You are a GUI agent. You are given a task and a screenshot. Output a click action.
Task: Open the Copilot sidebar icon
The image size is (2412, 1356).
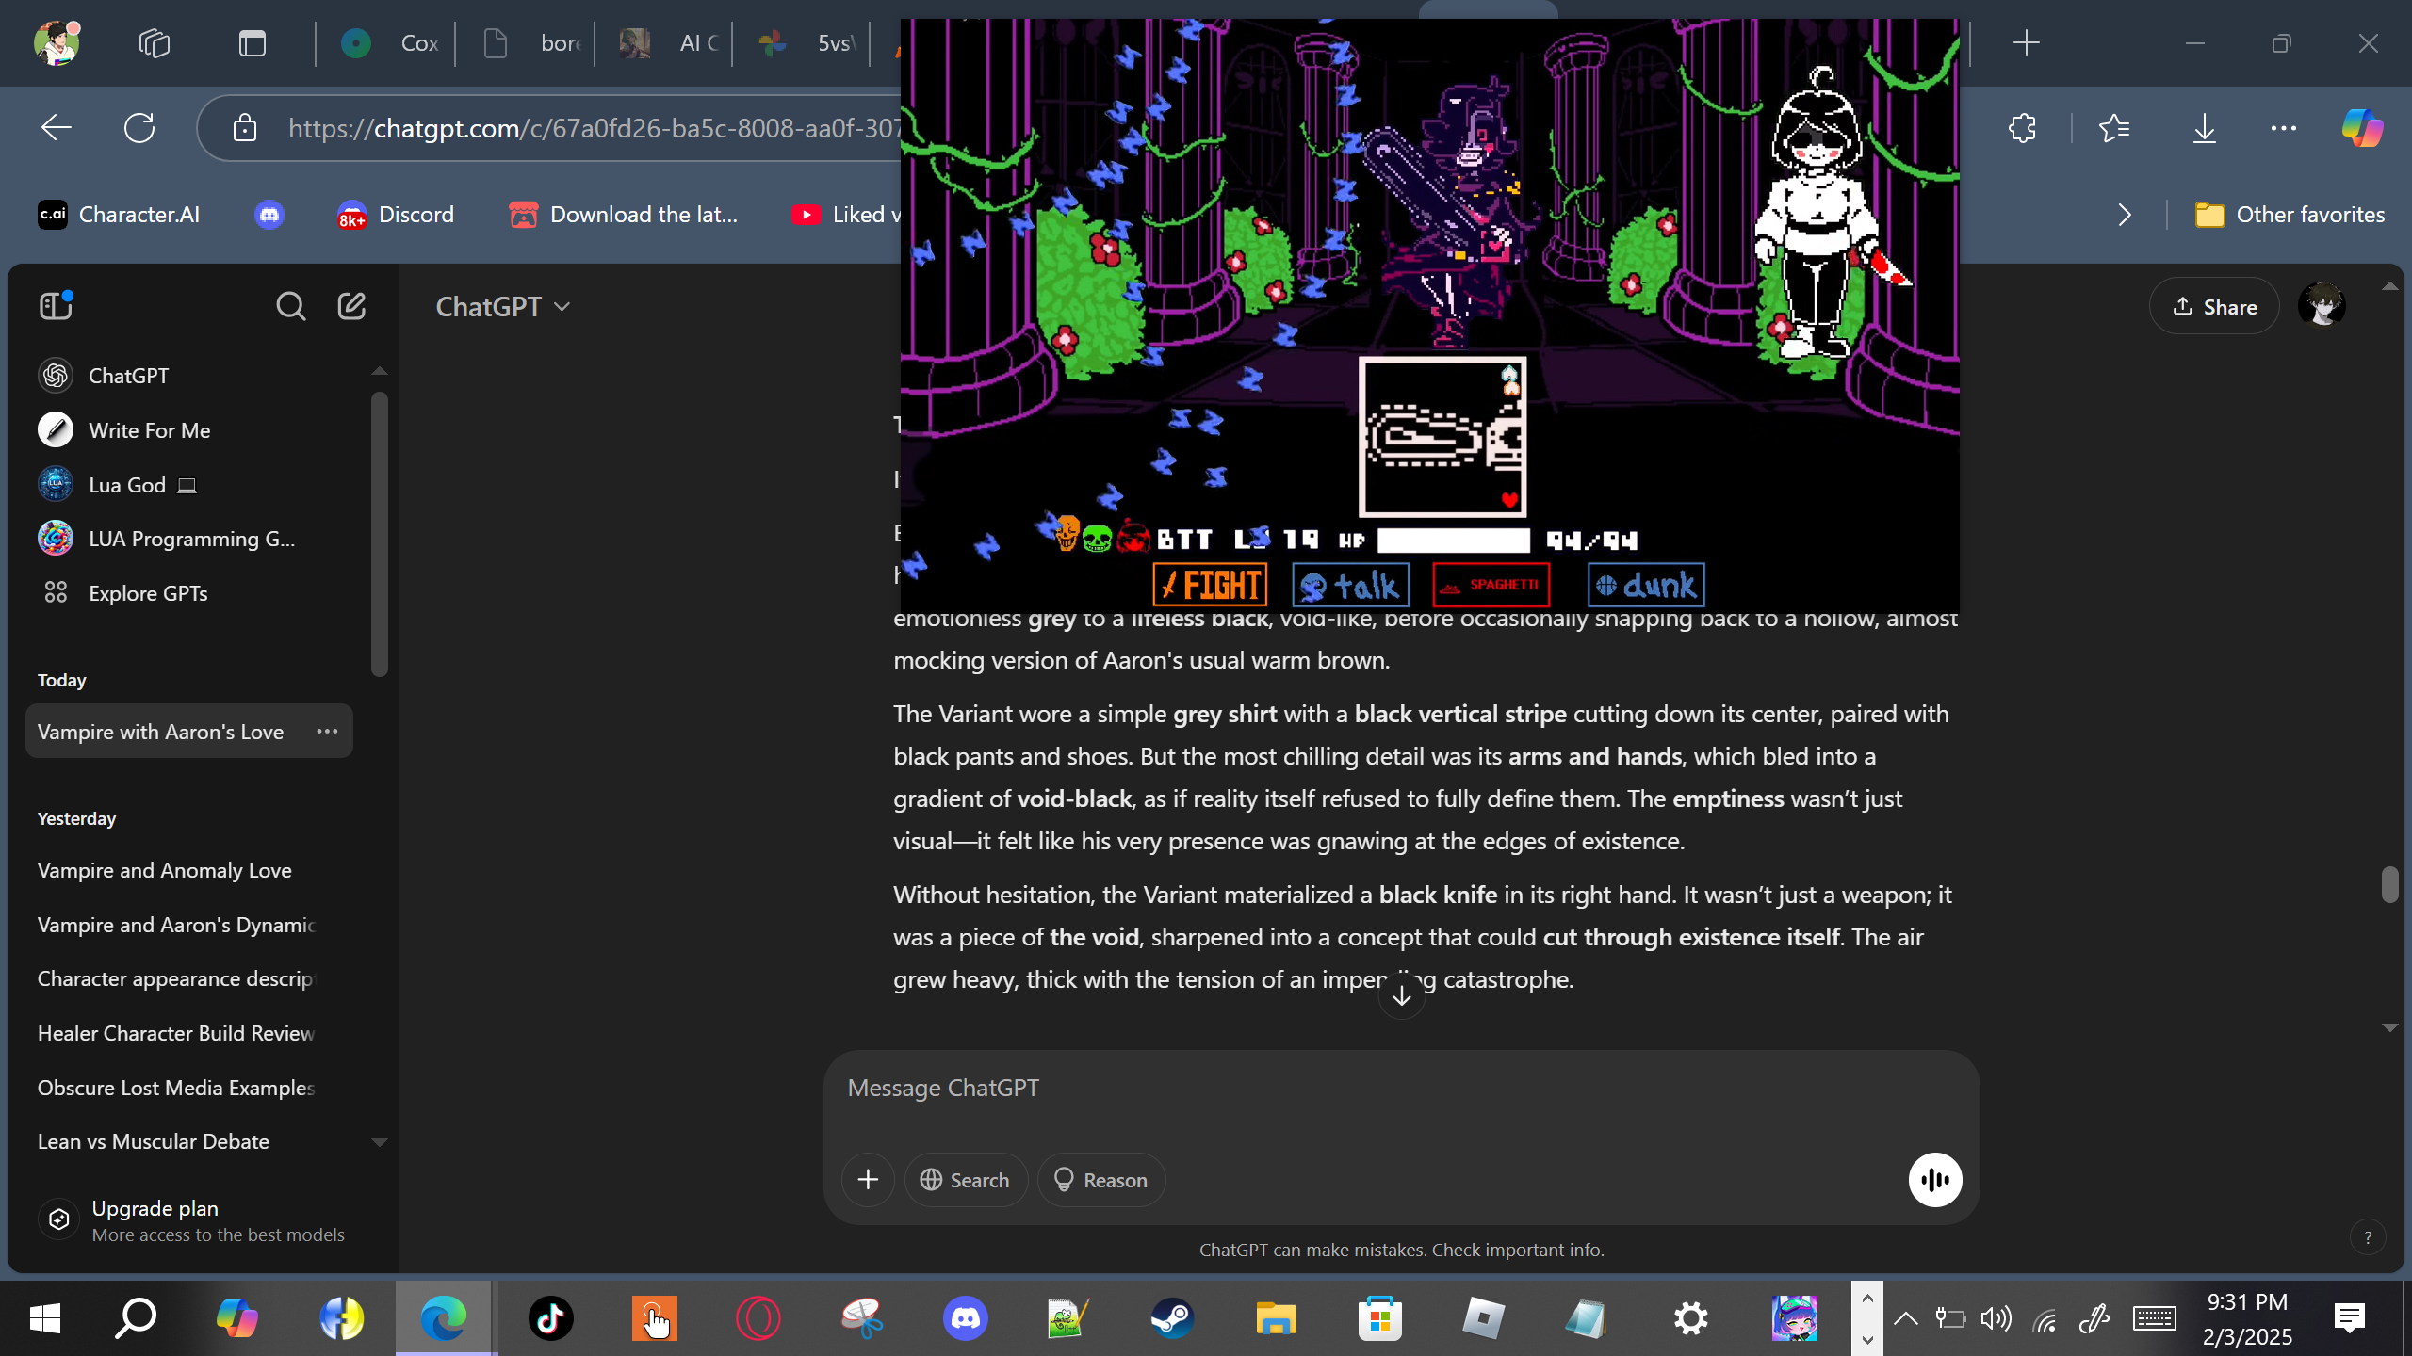2362,128
